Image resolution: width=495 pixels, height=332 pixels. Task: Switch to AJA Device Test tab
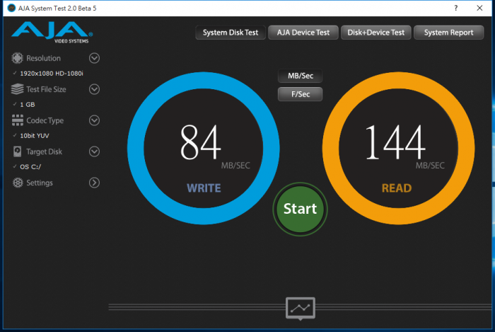pyautogui.click(x=303, y=33)
